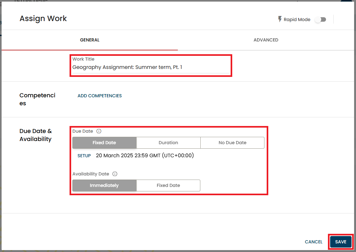Screen dimensions: 356x252
Task: Click the Add Competencies link
Action: (100, 96)
